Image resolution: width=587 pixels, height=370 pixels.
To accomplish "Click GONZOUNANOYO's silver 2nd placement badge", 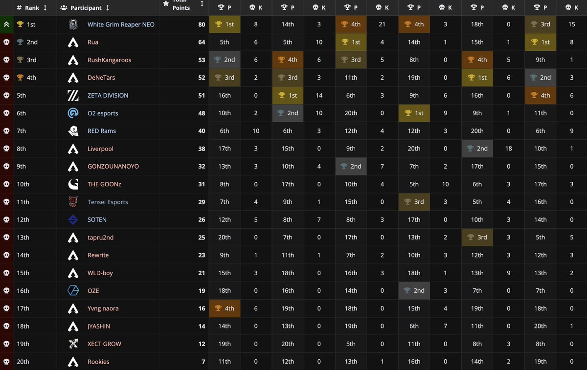I will pyautogui.click(x=351, y=166).
